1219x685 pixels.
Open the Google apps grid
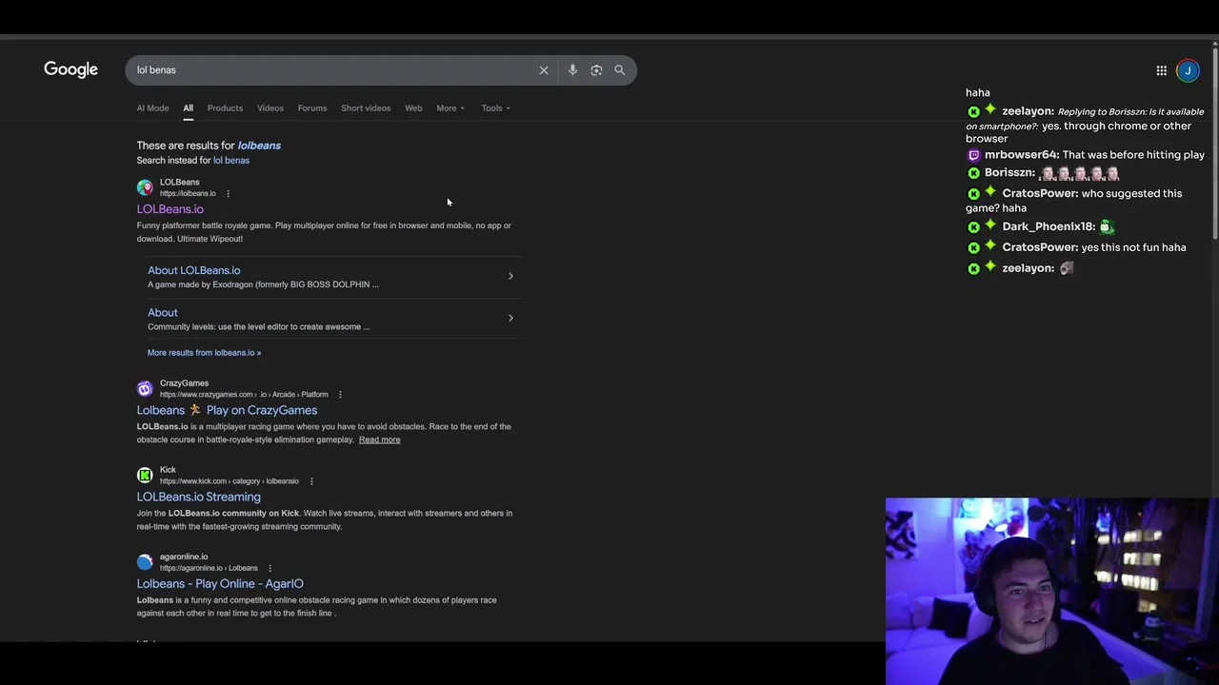[x=1161, y=70]
